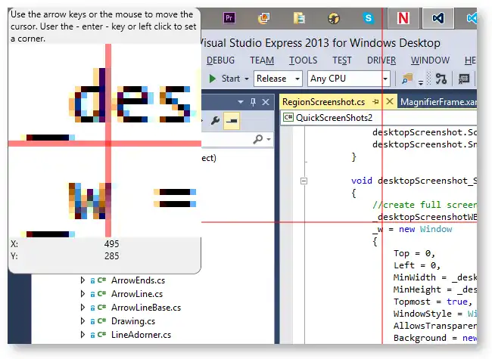Image resolution: width=492 pixels, height=359 pixels.
Task: Expand the ArrowLine.cs tree node
Action: [83, 293]
